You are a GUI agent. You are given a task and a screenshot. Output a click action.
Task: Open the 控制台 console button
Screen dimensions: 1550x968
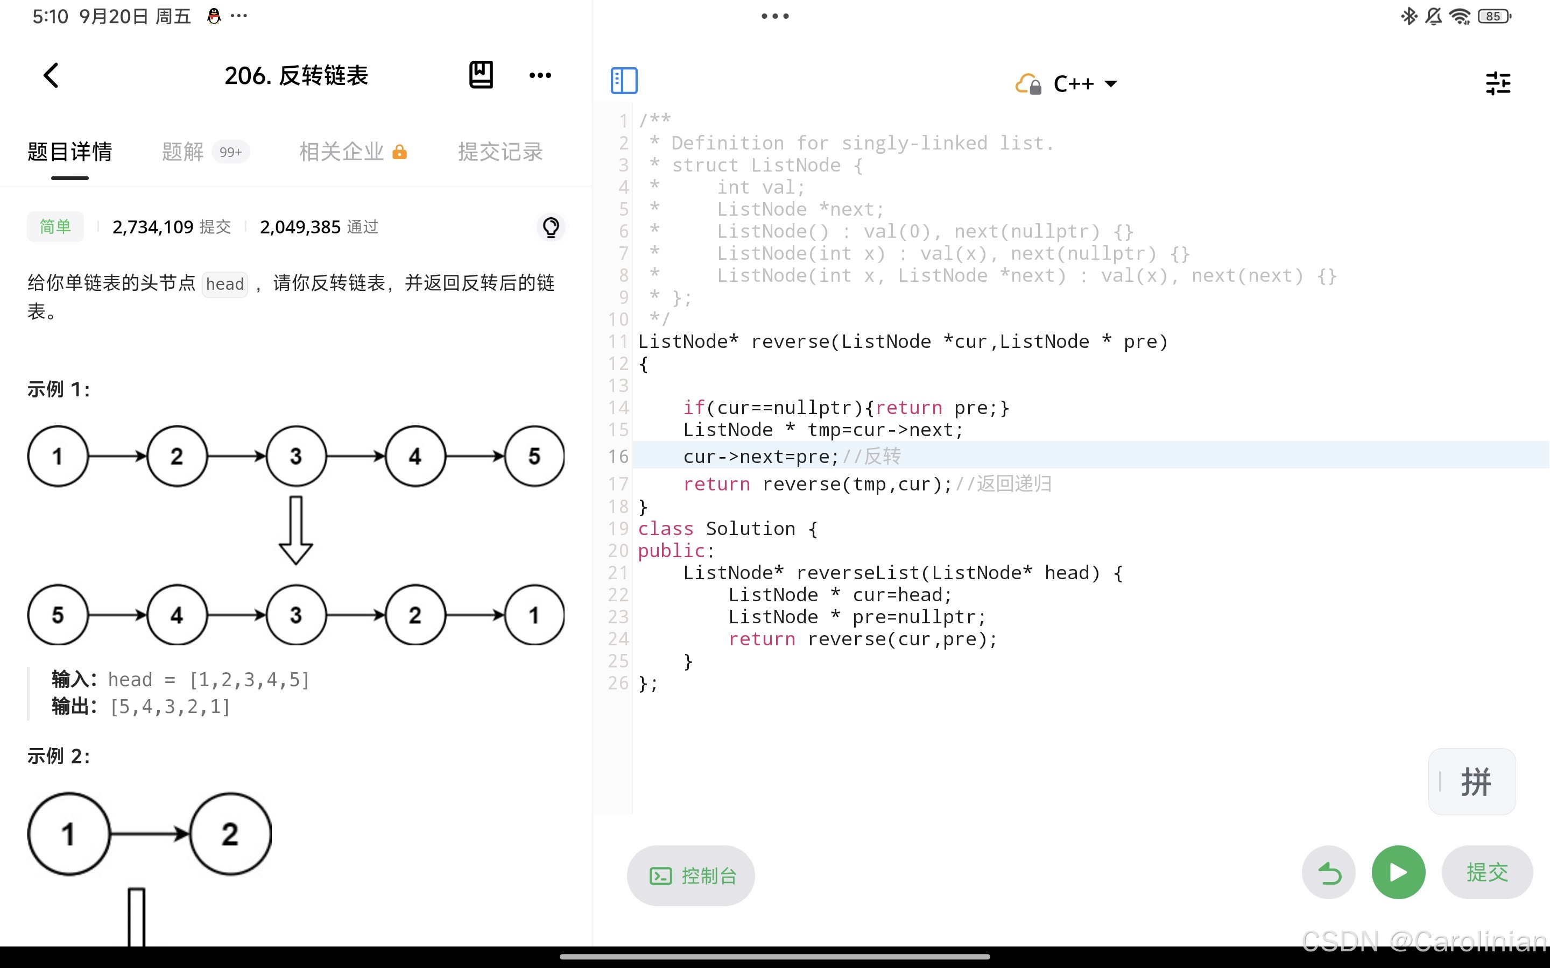(x=691, y=875)
